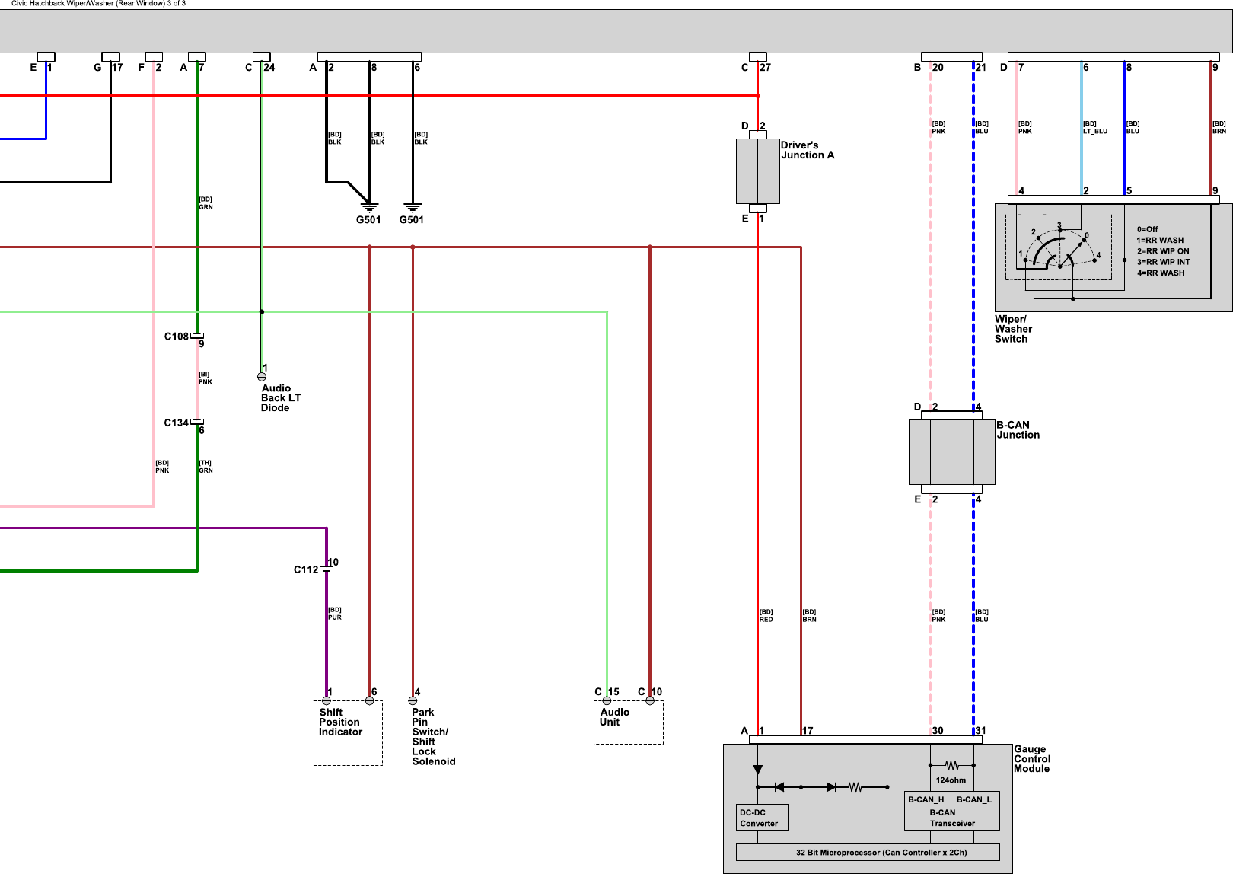Click the Gauge Control Module label
1233x874 pixels.
pyautogui.click(x=1031, y=759)
